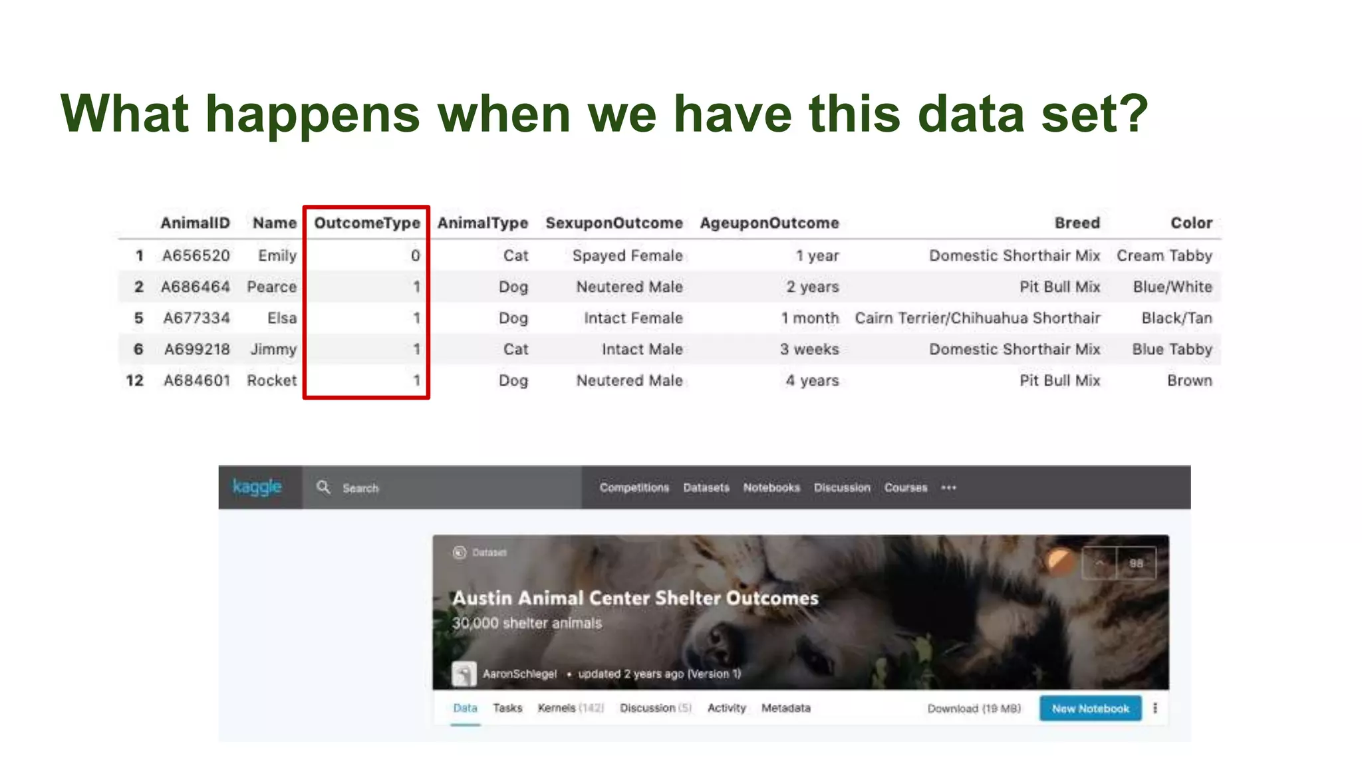Click Intact Female cell
1362x766 pixels.
coord(634,318)
